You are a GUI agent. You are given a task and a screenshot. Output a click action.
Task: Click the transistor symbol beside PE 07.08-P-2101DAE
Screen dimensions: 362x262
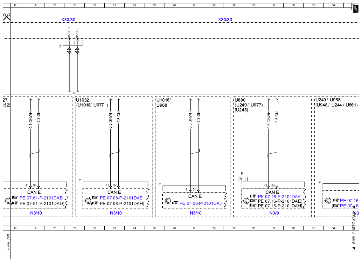coord(88,201)
